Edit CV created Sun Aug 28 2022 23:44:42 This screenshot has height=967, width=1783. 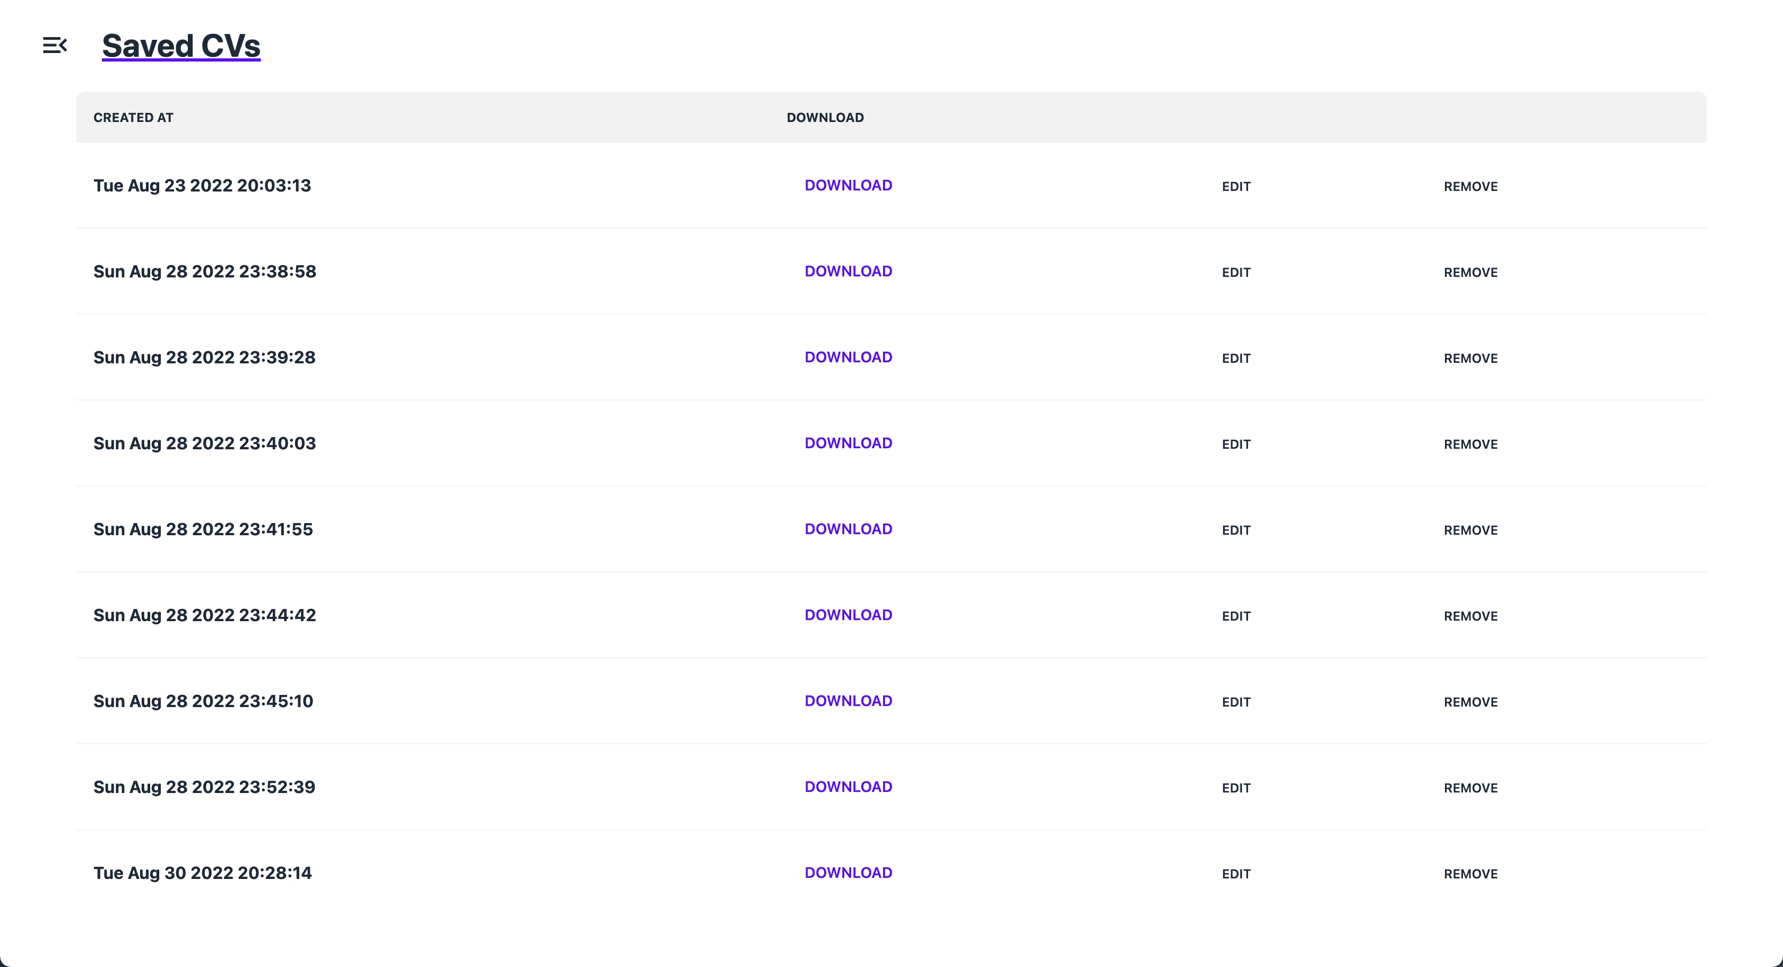pos(1235,616)
